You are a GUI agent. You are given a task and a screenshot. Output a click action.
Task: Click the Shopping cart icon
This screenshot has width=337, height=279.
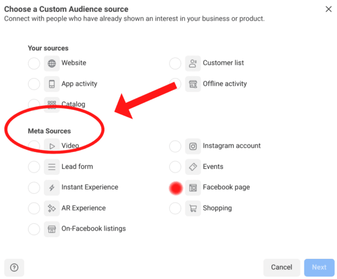click(x=193, y=208)
